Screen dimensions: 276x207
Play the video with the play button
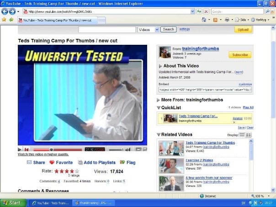(20, 149)
